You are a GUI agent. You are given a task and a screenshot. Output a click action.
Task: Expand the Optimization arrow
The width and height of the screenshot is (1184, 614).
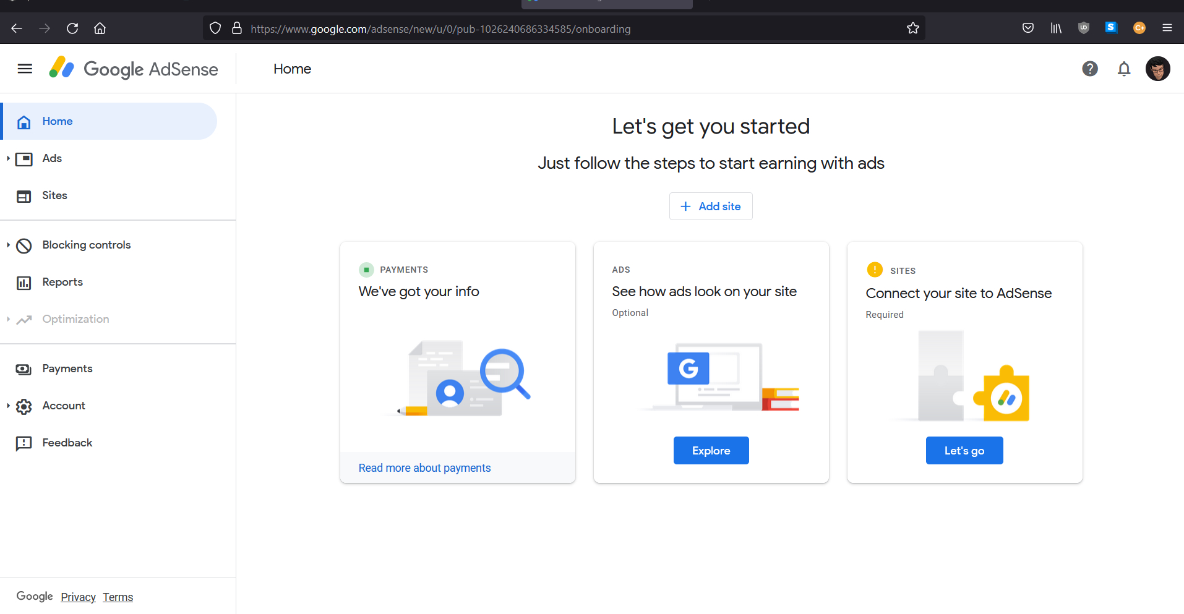click(x=8, y=319)
